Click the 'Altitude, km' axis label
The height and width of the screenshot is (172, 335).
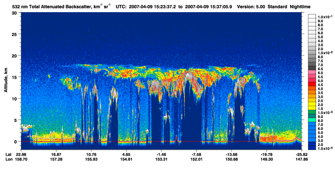coord(6,81)
